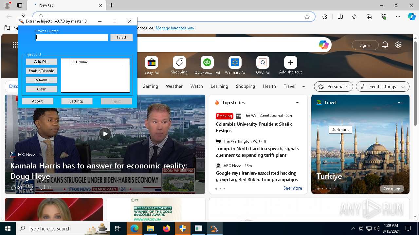Open Browser essentials heart icon
This screenshot has height=235, width=419.
coord(384,17)
